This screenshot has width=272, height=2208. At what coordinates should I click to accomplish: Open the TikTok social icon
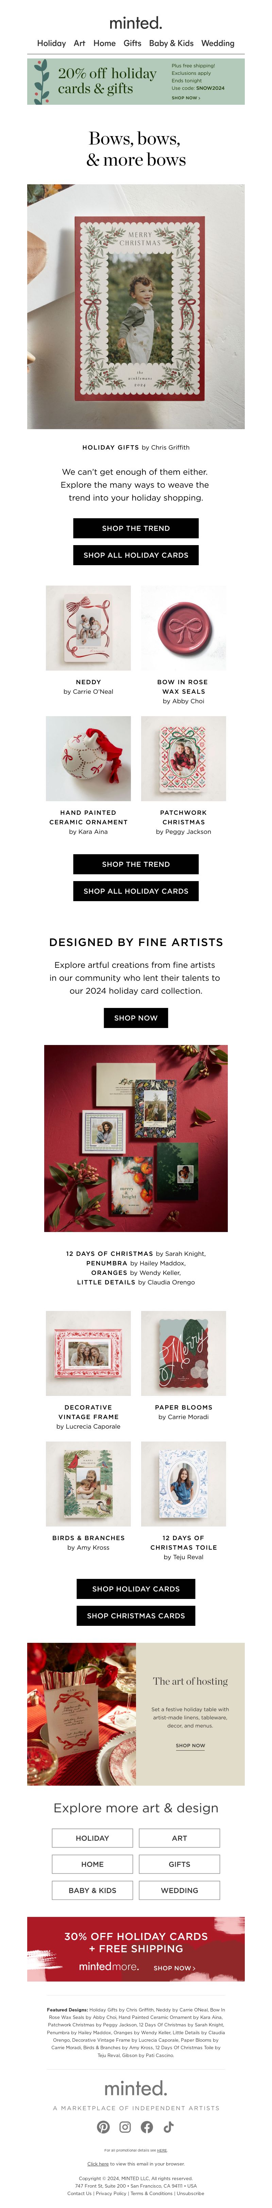(169, 2127)
